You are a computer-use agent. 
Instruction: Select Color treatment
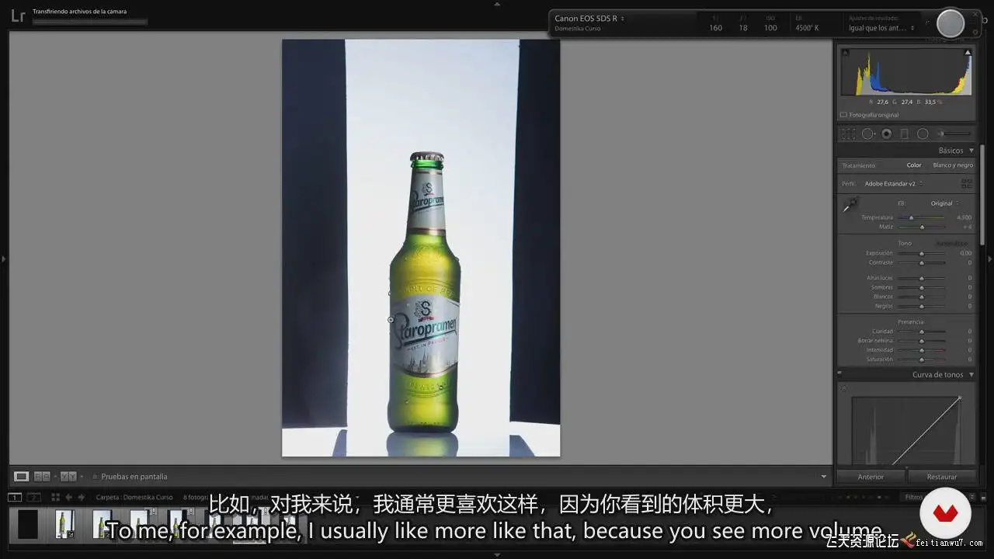pyautogui.click(x=914, y=165)
